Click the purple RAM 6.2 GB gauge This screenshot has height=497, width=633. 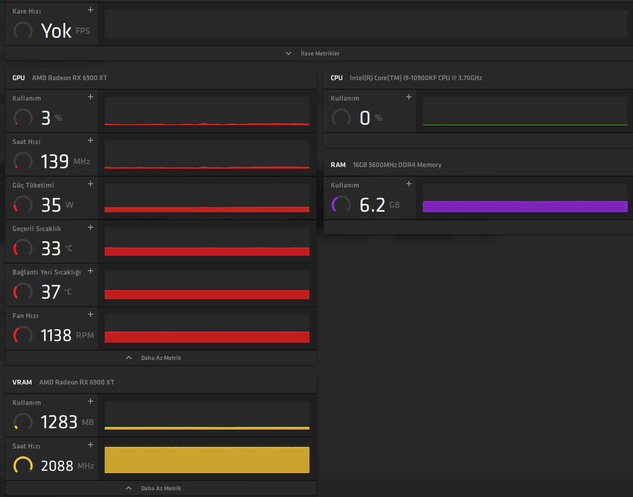point(341,205)
